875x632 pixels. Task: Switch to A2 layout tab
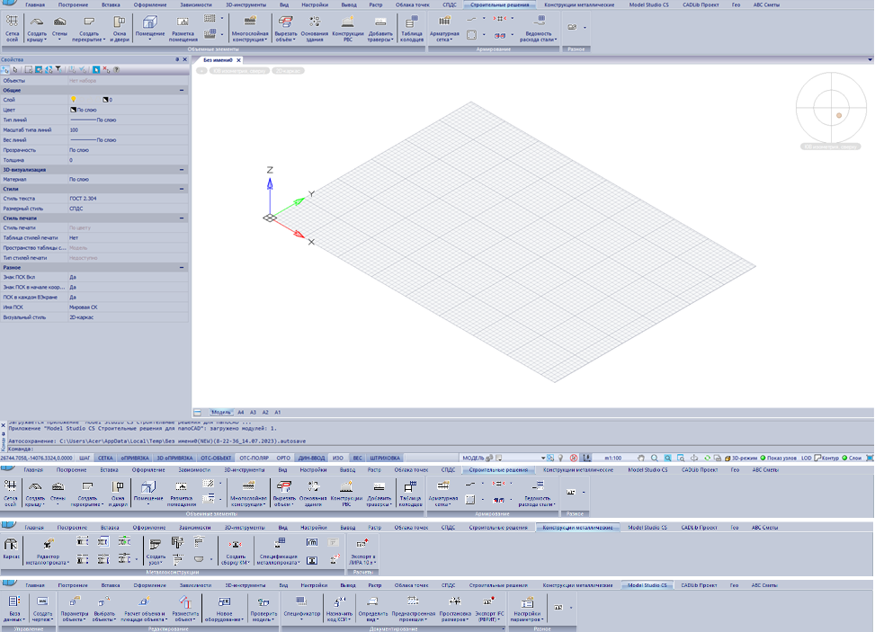pyautogui.click(x=265, y=413)
